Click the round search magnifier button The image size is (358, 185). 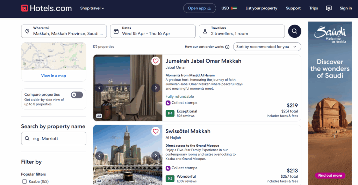[294, 31]
